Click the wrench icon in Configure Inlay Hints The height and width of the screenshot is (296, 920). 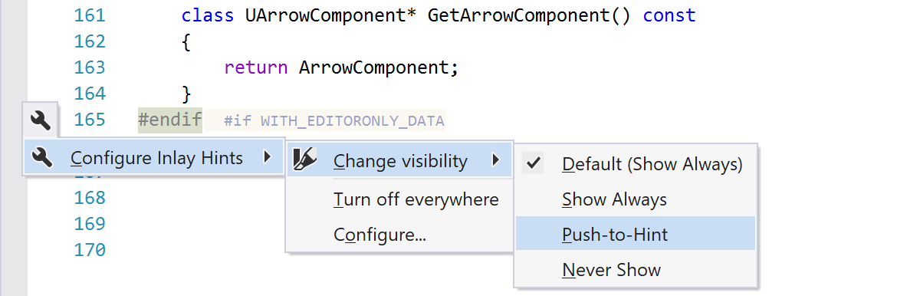pos(43,158)
